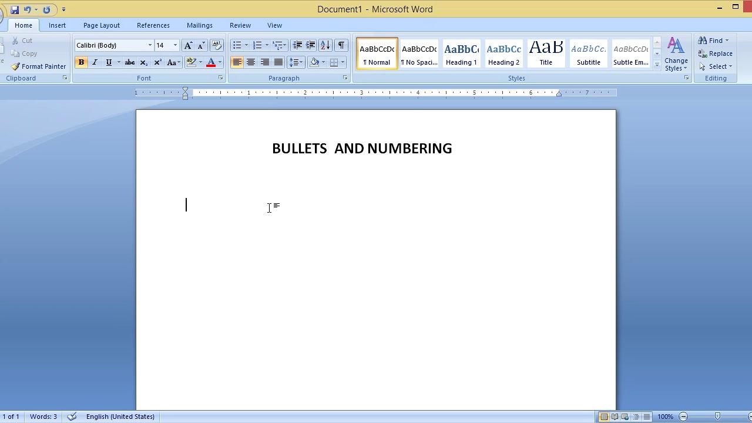Click the Increase Indent icon

pyautogui.click(x=311, y=45)
